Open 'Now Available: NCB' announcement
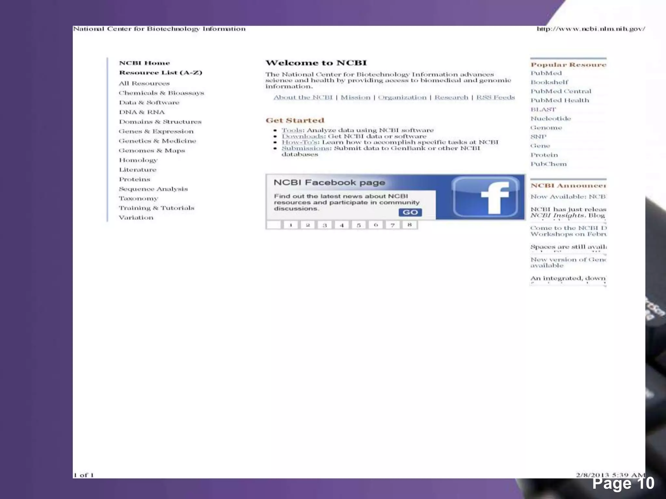This screenshot has height=499, width=666. 568,197
